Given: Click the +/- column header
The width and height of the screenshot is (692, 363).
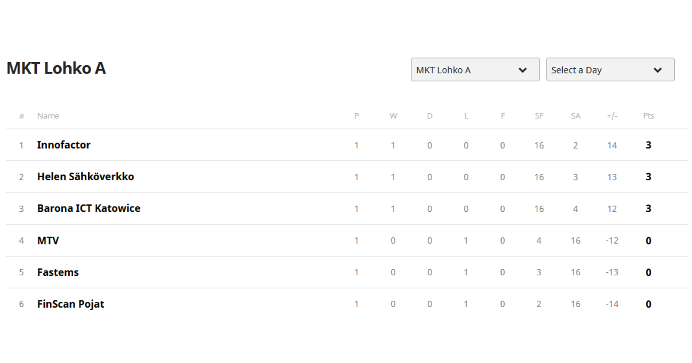Looking at the screenshot, I should (x=612, y=116).
